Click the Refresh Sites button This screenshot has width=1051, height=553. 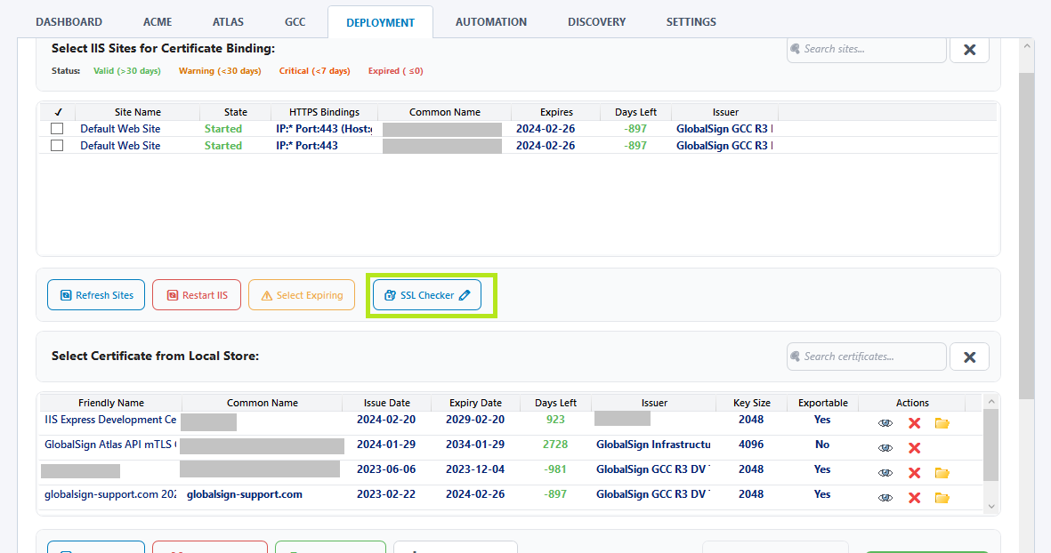96,294
